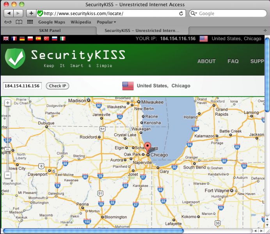Focus the Google search field
This screenshot has width=270, height=234.
coord(228,13)
